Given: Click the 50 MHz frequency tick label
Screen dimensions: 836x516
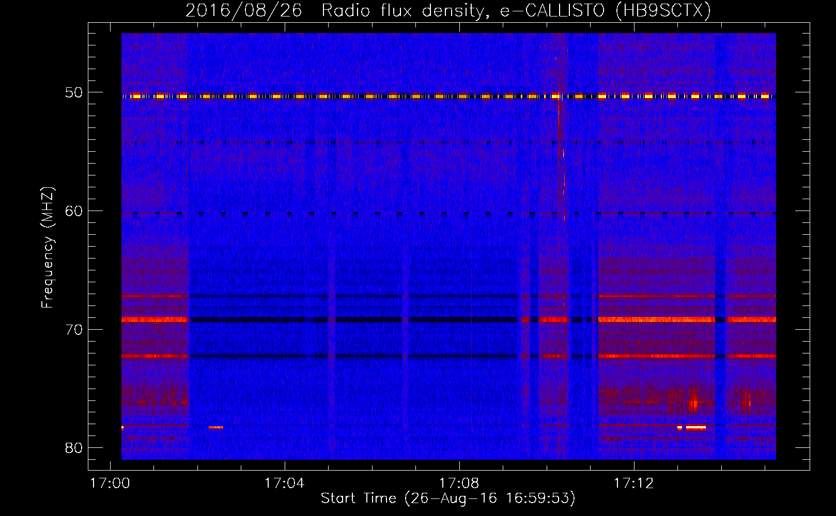Looking at the screenshot, I should 74,93.
